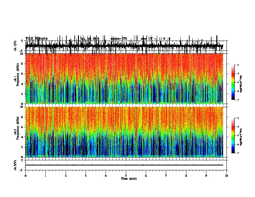Image resolution: width=255 pixels, height=197 pixels.
Task: Click the flat ch.3 voltage trace
Action: [x=124, y=165]
